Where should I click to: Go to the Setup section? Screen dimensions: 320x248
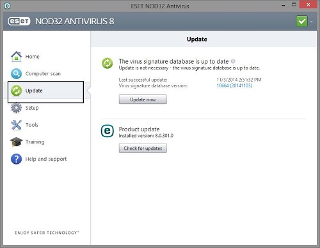pyautogui.click(x=32, y=108)
